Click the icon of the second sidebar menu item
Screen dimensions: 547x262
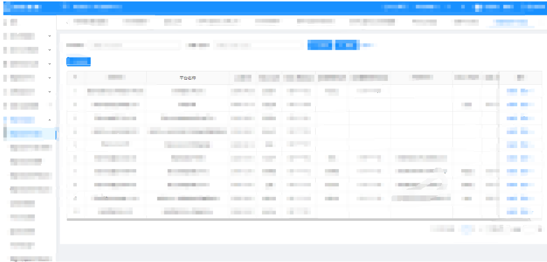[5, 36]
